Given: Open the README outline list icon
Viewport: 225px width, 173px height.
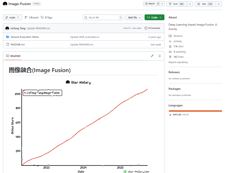Looking at the screenshot, I should pos(159,56).
